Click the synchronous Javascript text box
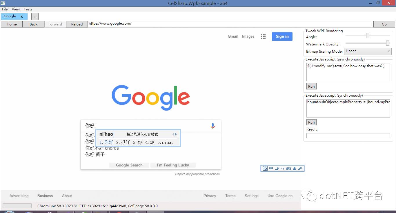 pyautogui.click(x=348, y=108)
